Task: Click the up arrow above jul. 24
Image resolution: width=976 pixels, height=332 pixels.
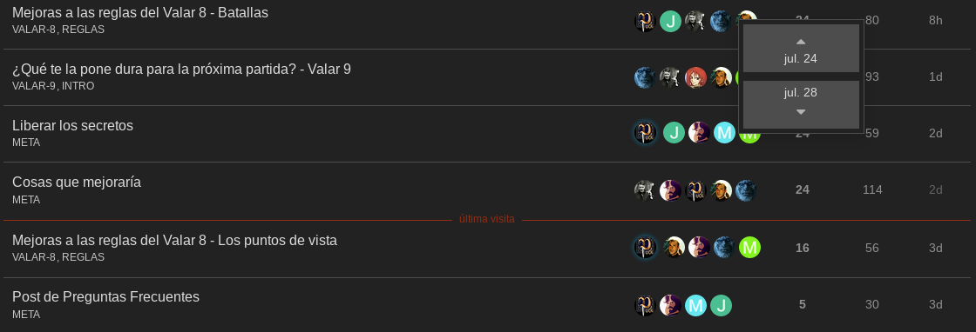Action: 801,42
